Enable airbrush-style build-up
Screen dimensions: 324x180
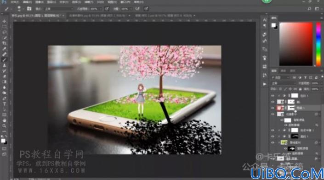pos(137,9)
